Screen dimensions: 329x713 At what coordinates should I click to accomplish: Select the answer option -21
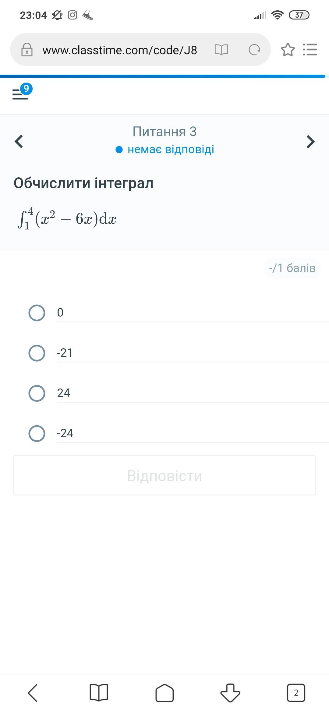[x=37, y=353]
